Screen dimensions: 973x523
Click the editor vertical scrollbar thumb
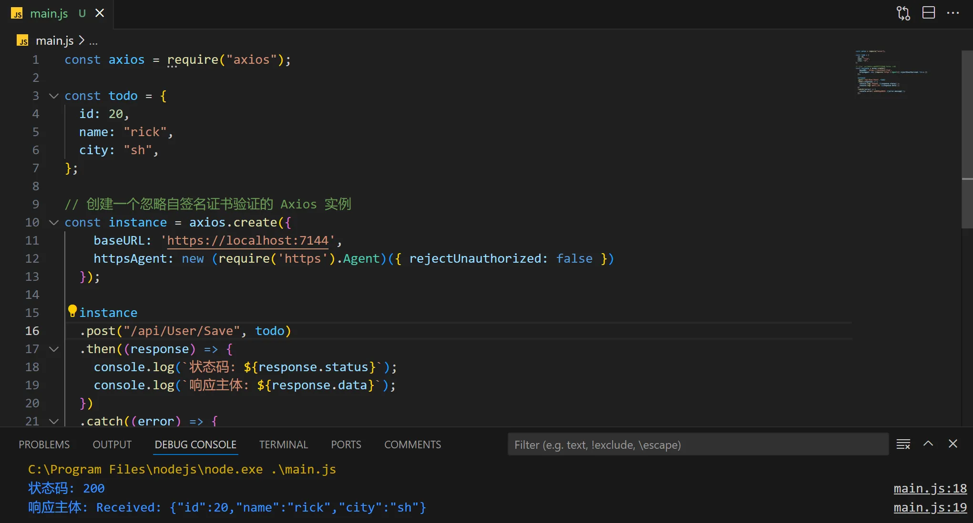coord(967,138)
